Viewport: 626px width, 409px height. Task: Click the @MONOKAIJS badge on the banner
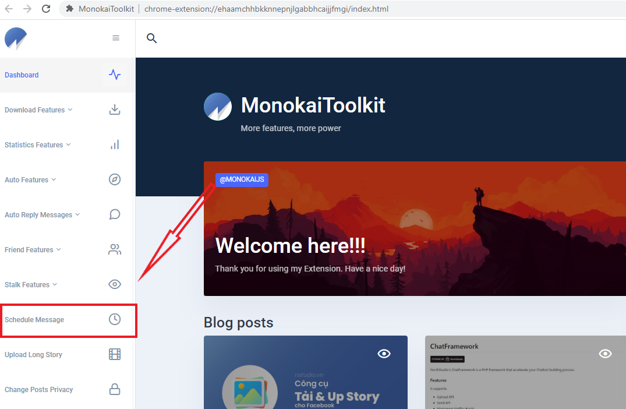click(x=242, y=179)
